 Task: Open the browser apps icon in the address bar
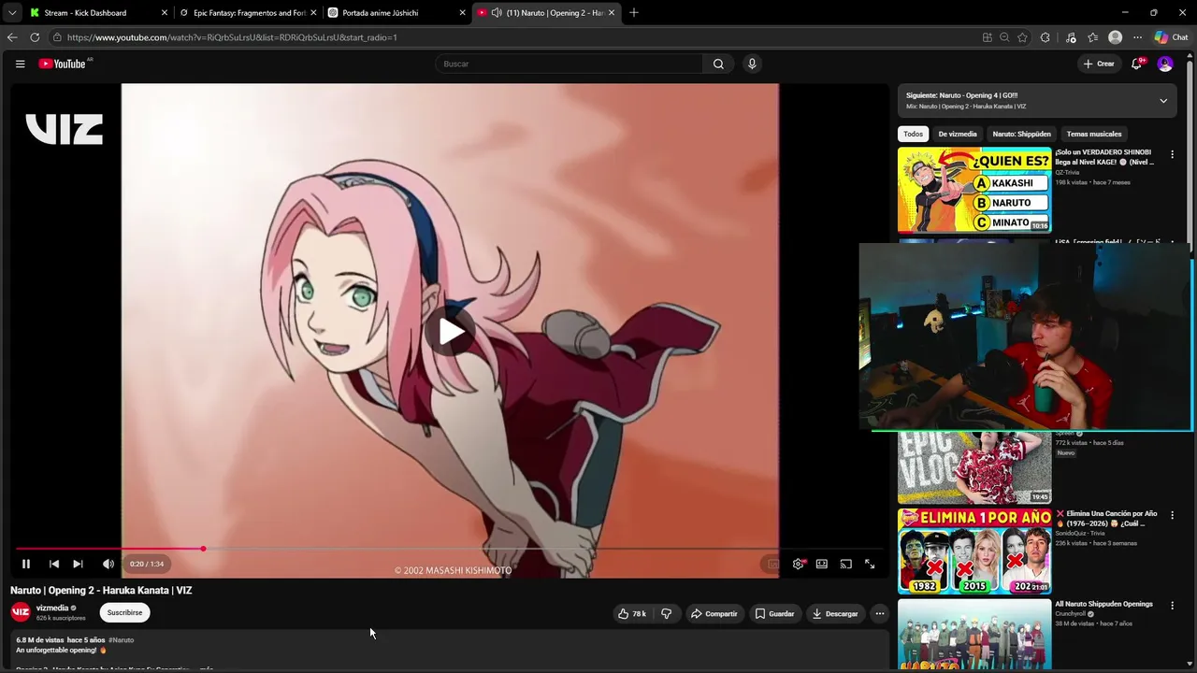click(988, 37)
